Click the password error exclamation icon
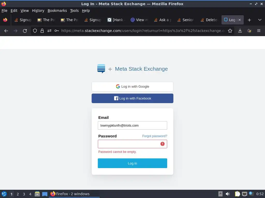 [163, 144]
